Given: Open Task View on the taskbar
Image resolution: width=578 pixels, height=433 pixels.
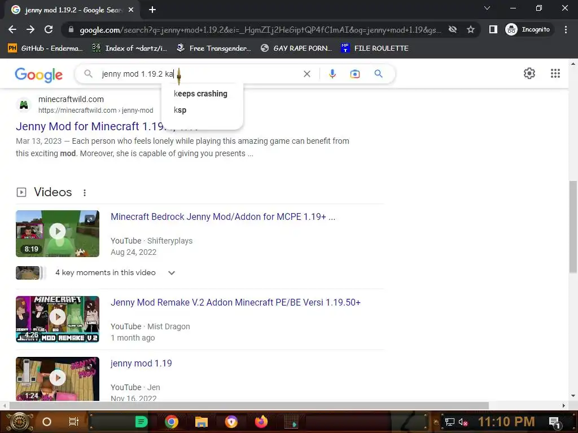Looking at the screenshot, I should 74,422.
